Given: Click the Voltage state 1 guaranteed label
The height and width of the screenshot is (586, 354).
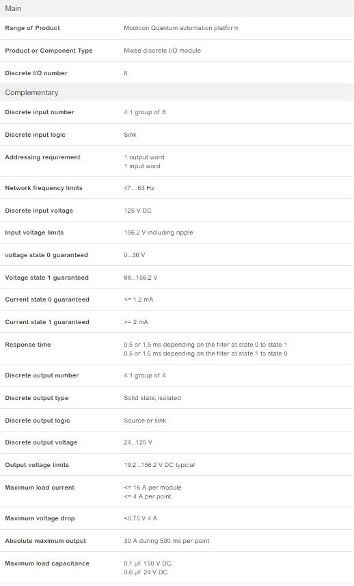Looking at the screenshot, I should pos(46,278).
